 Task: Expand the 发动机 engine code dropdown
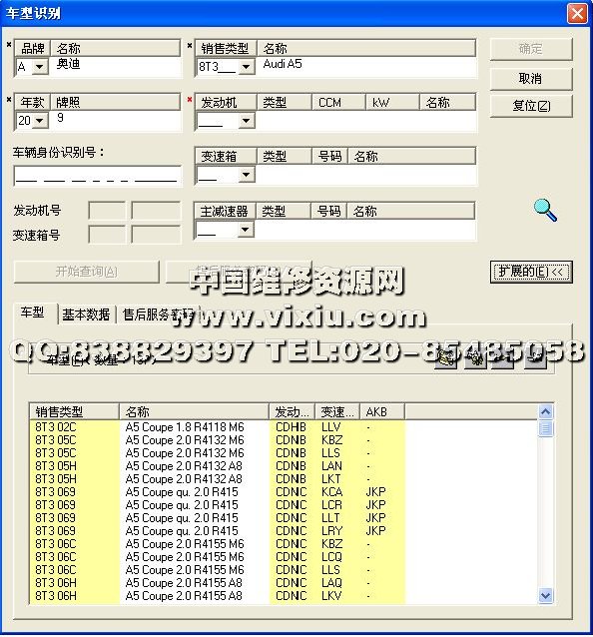[247, 120]
